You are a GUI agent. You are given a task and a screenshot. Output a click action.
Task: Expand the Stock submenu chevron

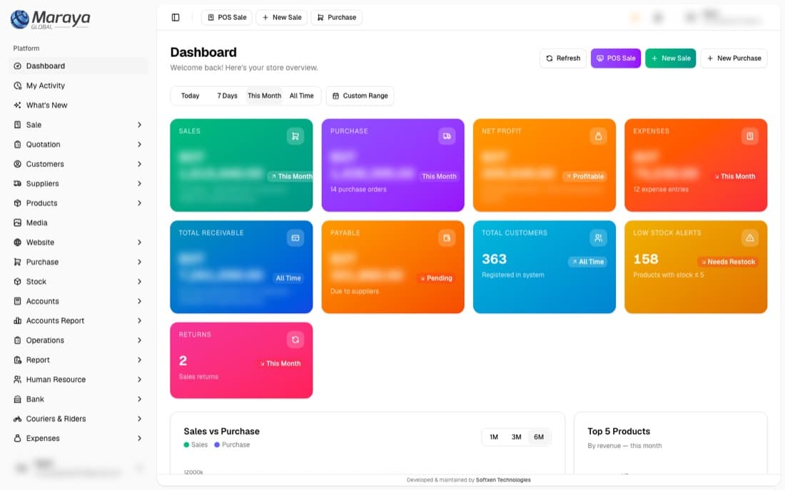pos(140,282)
